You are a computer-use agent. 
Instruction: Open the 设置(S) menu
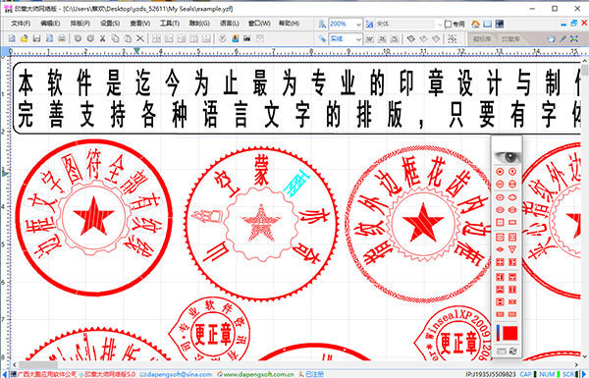pos(110,24)
